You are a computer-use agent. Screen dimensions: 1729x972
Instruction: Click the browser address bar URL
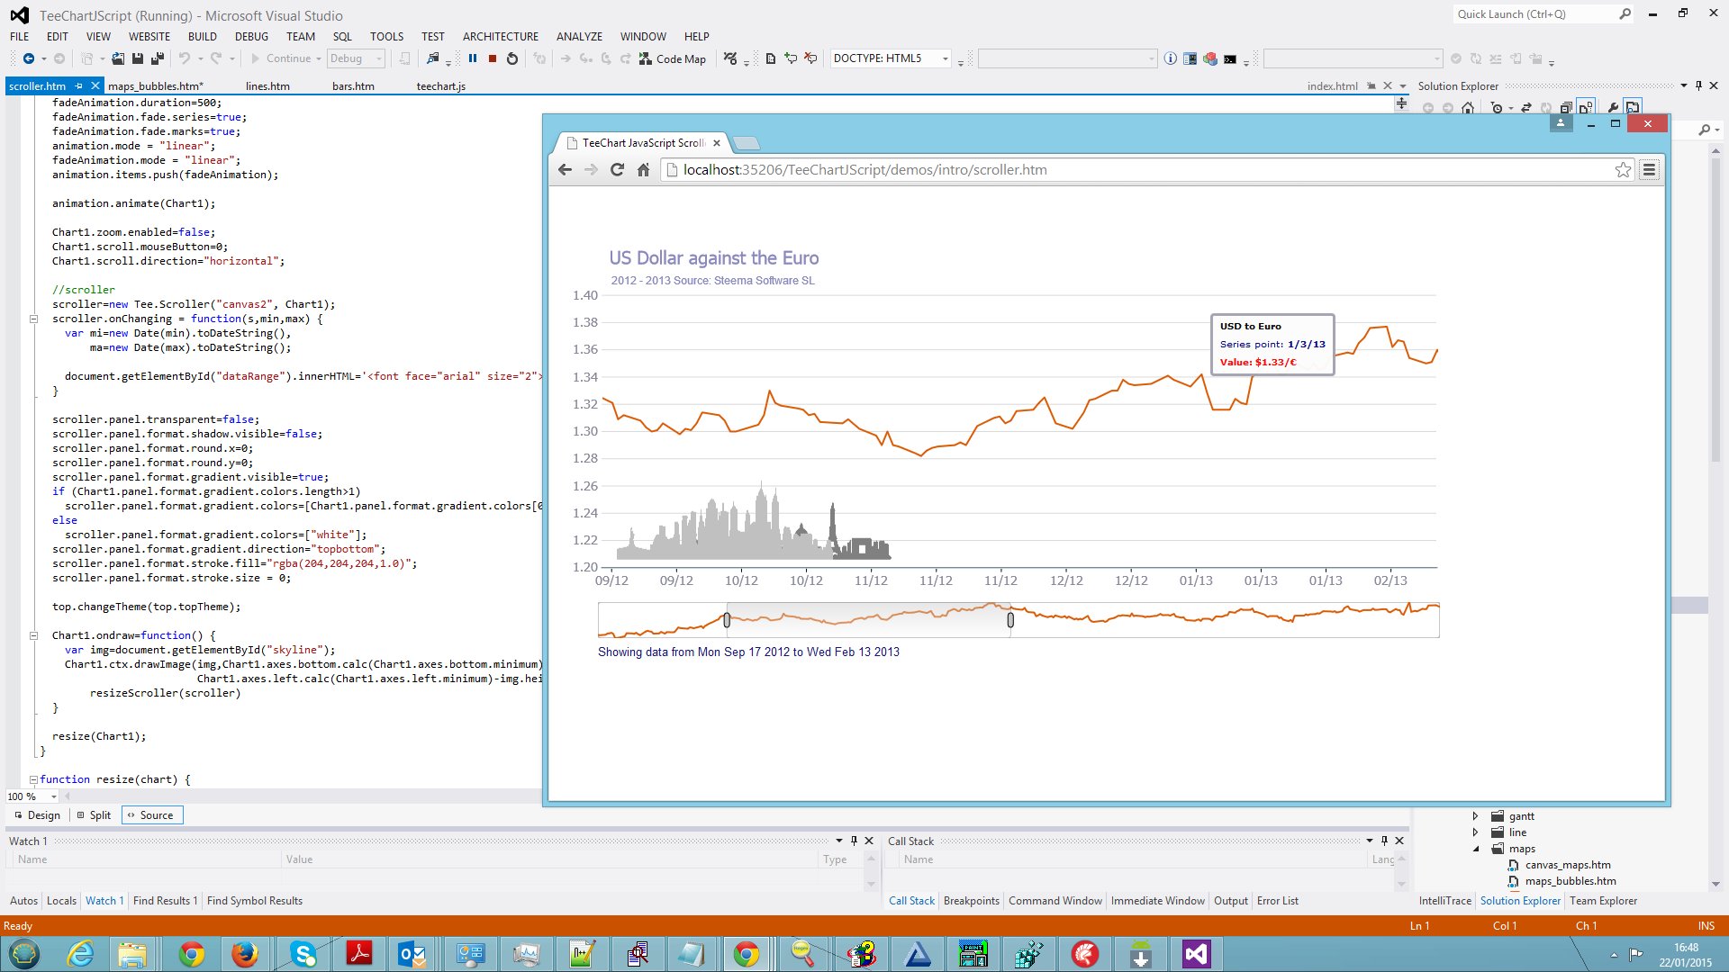tap(864, 169)
